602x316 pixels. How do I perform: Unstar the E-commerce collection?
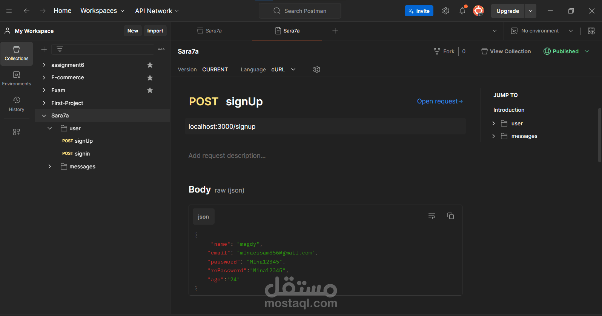point(150,77)
